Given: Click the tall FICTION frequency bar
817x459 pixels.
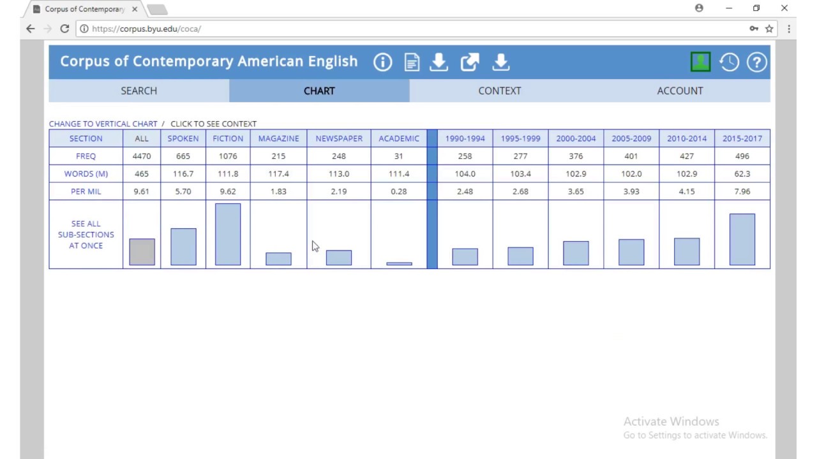Looking at the screenshot, I should pyautogui.click(x=228, y=235).
